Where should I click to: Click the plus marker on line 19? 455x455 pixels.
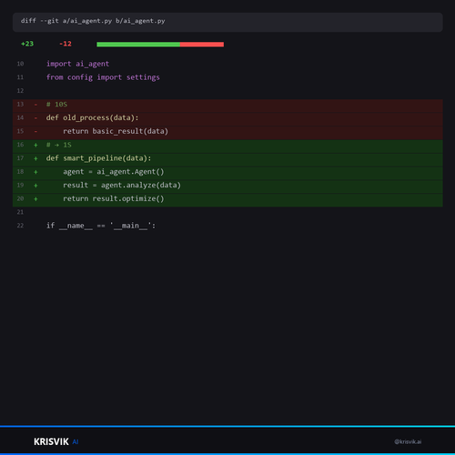click(x=35, y=186)
